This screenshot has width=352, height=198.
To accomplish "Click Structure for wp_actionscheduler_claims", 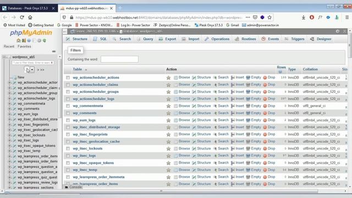I will (x=202, y=85).
